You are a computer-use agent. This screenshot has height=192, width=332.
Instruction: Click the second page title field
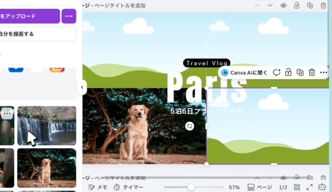click(x=120, y=178)
